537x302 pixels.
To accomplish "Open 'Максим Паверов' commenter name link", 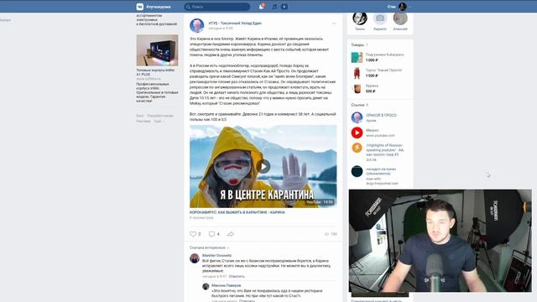I will click(x=226, y=285).
